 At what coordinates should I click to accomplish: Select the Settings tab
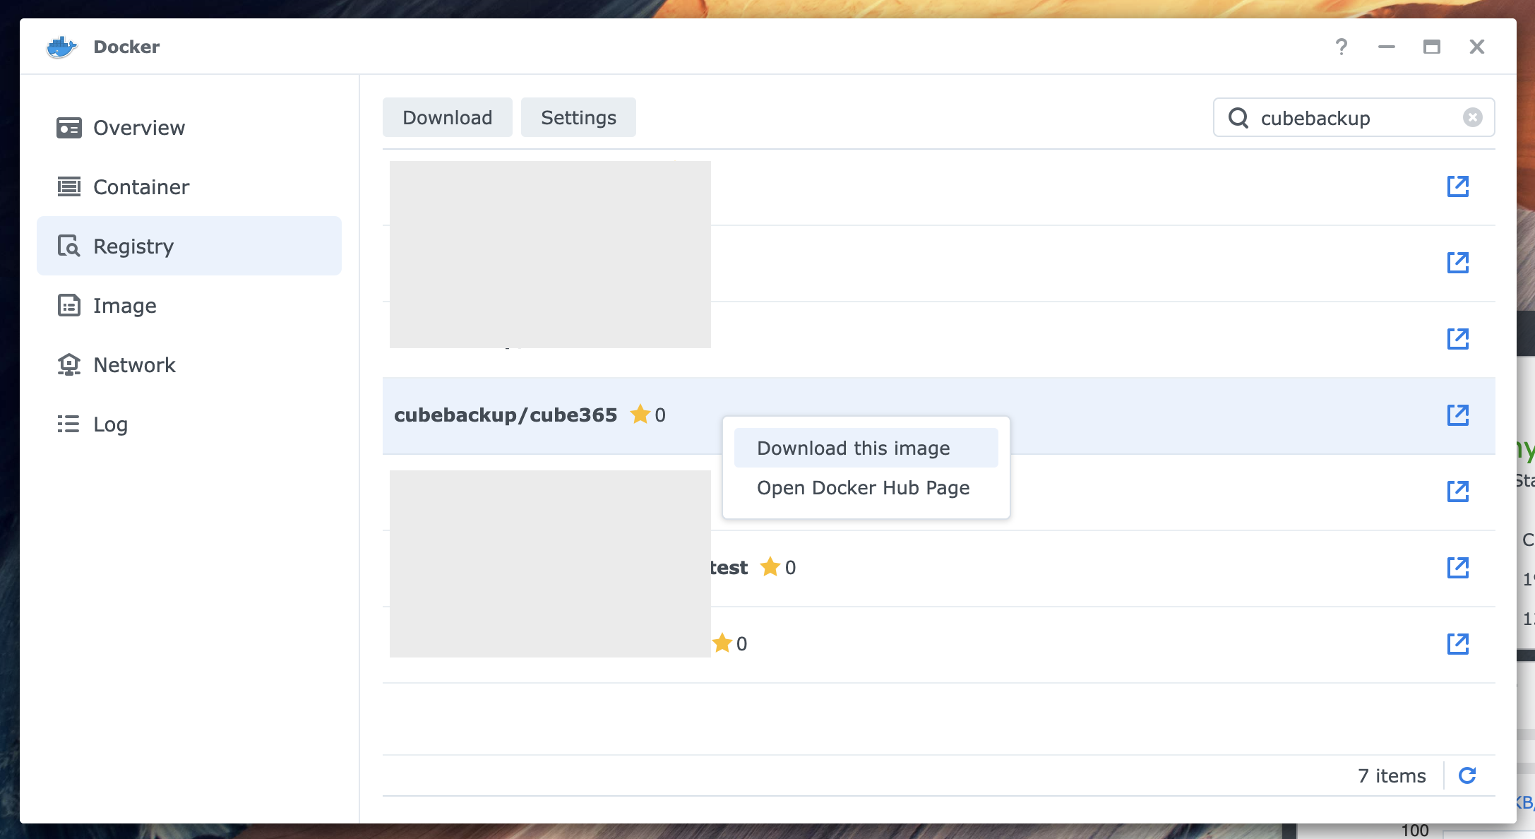[x=578, y=118]
